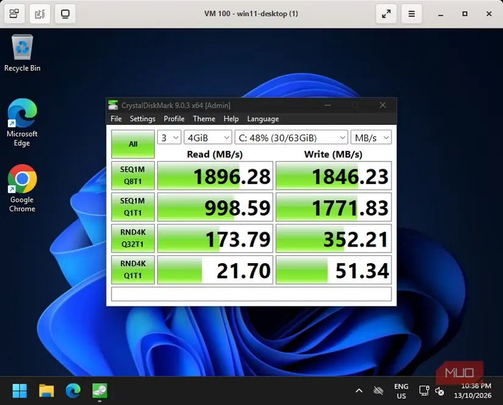Screen dimensions: 503x405
Task: Click the Write (MB/s) column header
Action: (x=334, y=155)
